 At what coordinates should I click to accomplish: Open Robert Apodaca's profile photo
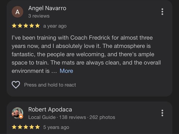(17, 113)
